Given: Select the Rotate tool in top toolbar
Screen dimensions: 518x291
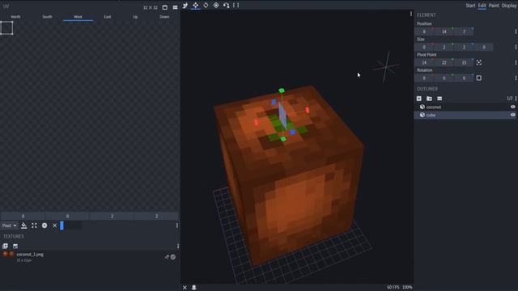Looking at the screenshot, I should pyautogui.click(x=206, y=6).
